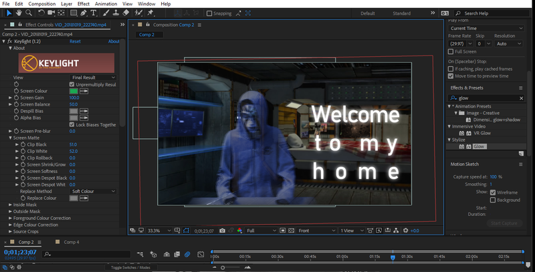Select the Hand tool

[19, 13]
